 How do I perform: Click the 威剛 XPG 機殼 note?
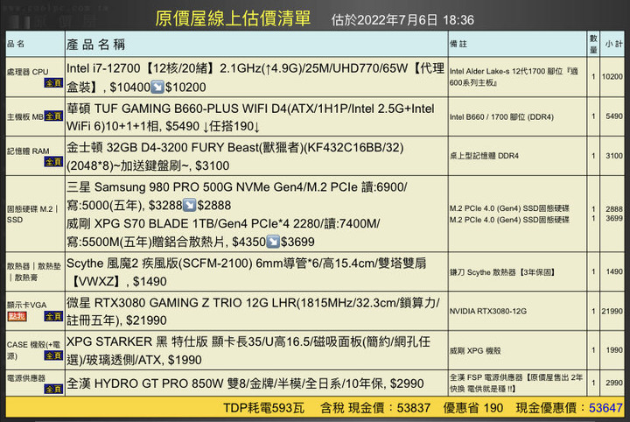[475, 350]
